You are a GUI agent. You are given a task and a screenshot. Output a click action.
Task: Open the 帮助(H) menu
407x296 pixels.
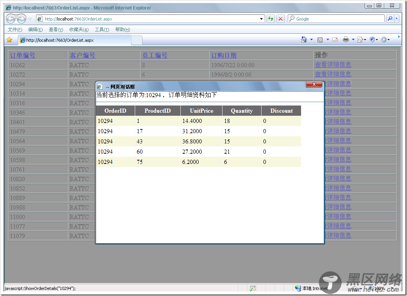123,30
